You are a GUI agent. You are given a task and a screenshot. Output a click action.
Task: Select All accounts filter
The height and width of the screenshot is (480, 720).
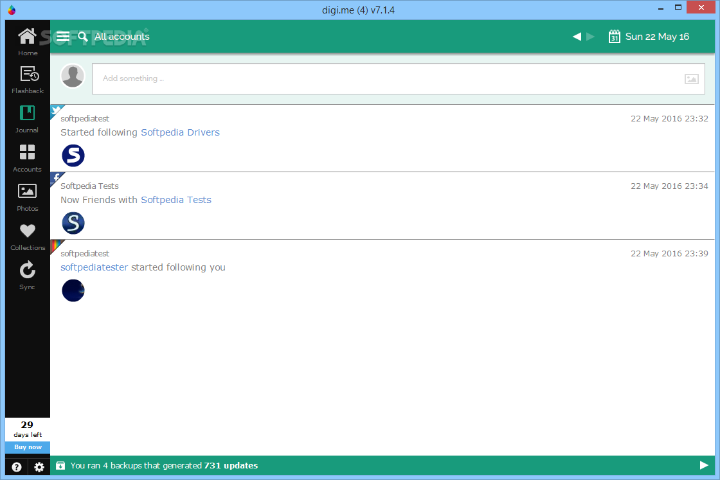click(122, 37)
